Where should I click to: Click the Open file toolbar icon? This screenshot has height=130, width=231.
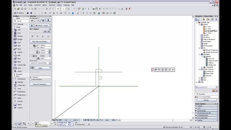coord(18,9)
